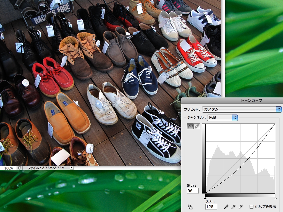
Task: Click the ファイル size status text
Action: coord(46,168)
